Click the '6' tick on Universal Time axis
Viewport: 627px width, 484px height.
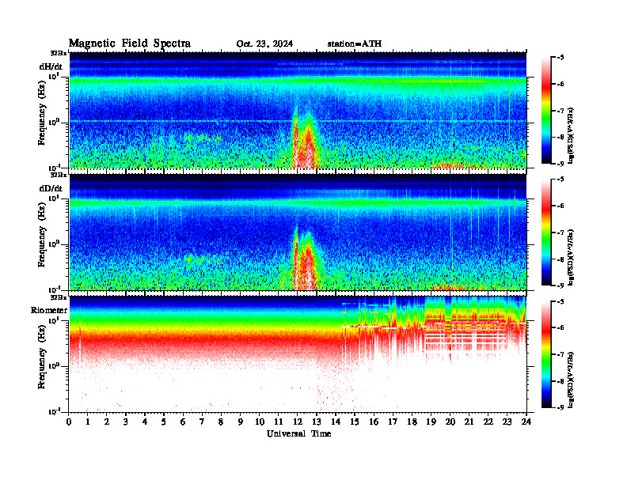coord(183,422)
